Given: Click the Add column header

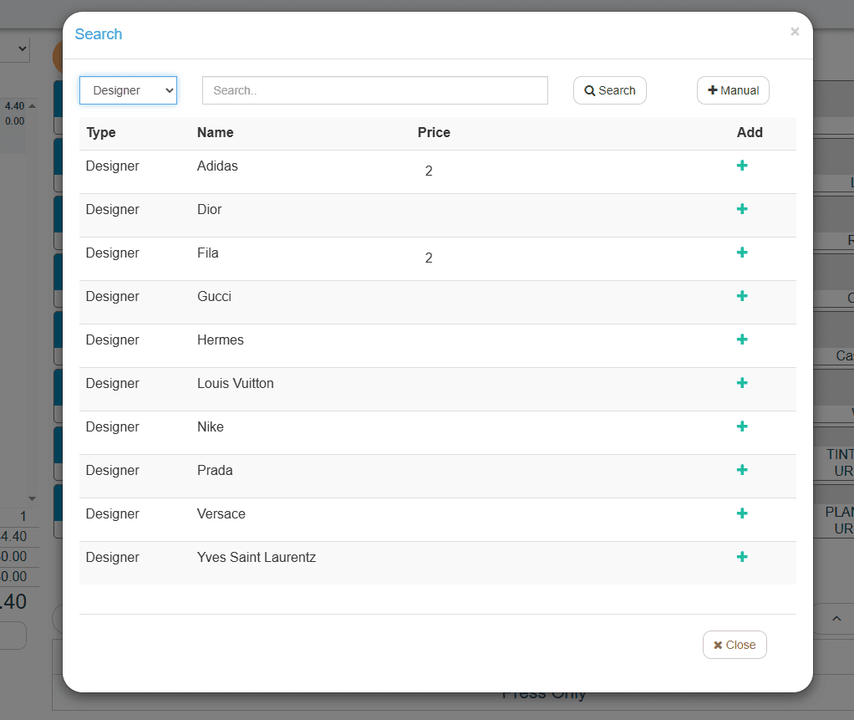Looking at the screenshot, I should (750, 132).
